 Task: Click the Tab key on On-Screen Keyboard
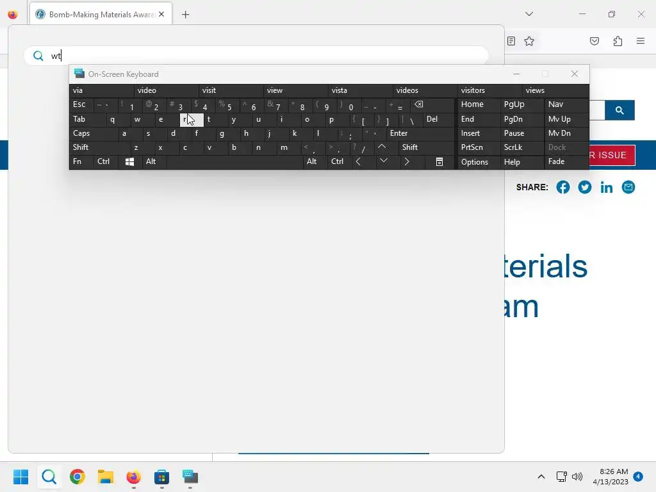(x=87, y=119)
